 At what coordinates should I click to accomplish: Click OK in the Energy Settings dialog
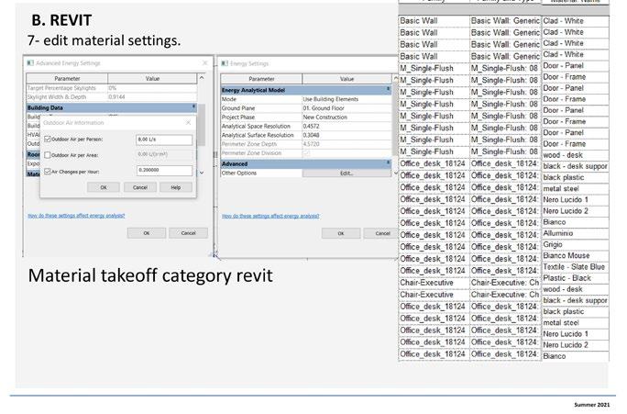click(341, 233)
